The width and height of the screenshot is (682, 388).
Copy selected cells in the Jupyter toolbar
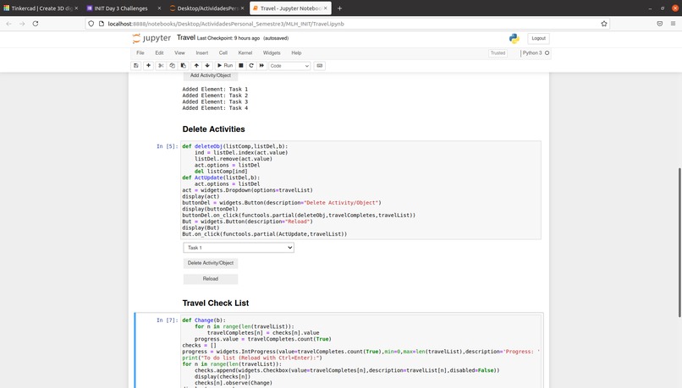(172, 66)
